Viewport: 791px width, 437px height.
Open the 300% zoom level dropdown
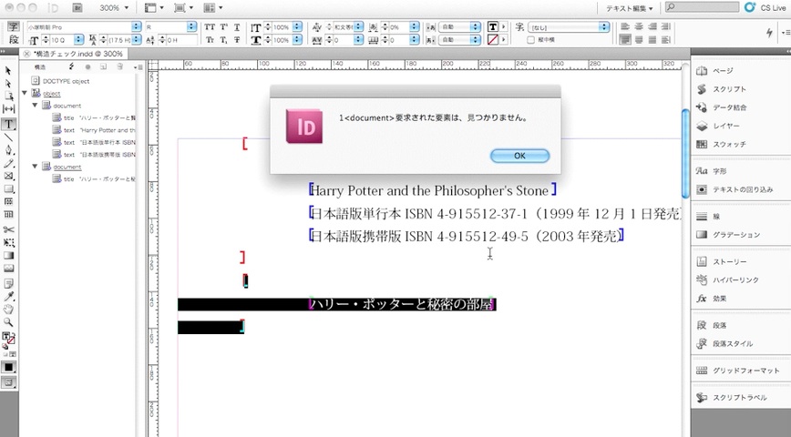(x=114, y=8)
